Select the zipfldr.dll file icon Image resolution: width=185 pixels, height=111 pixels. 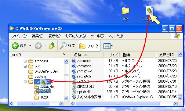pyautogui.click(x=74, y=92)
